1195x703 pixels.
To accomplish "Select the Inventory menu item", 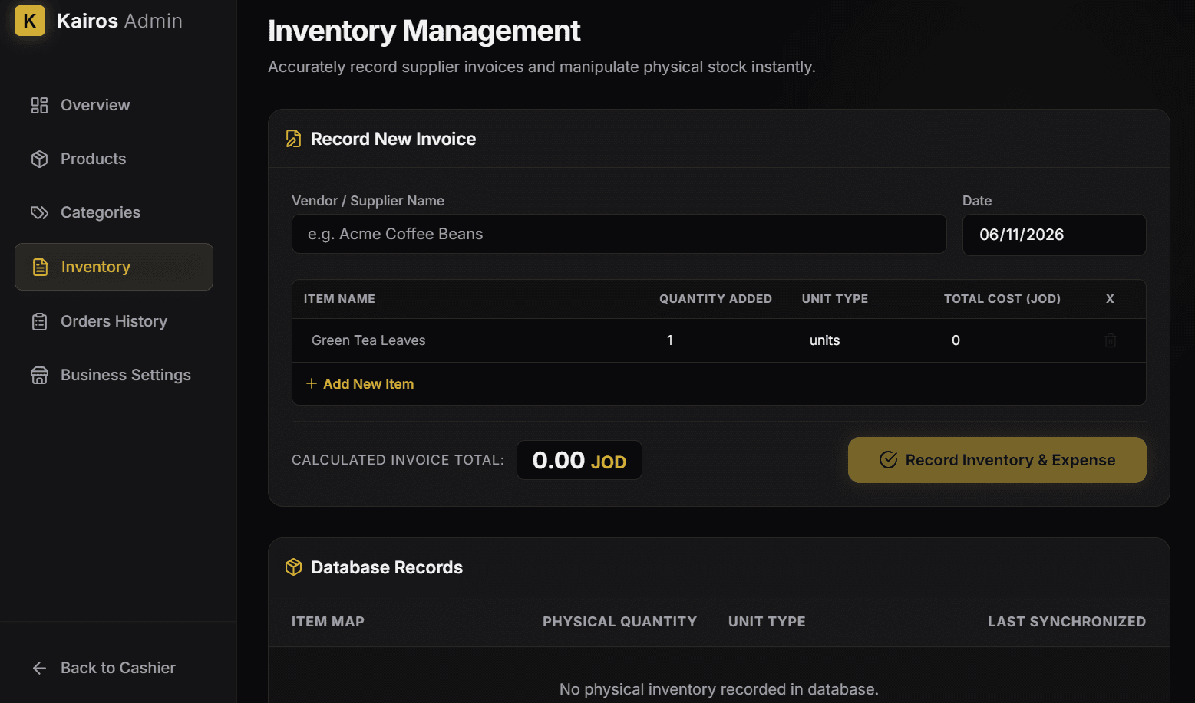I will pyautogui.click(x=114, y=267).
